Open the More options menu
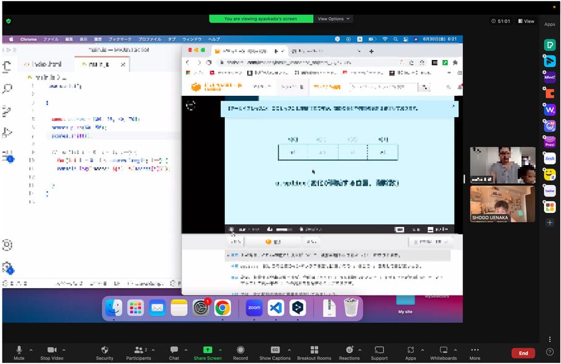This screenshot has width=561, height=364. click(x=475, y=352)
